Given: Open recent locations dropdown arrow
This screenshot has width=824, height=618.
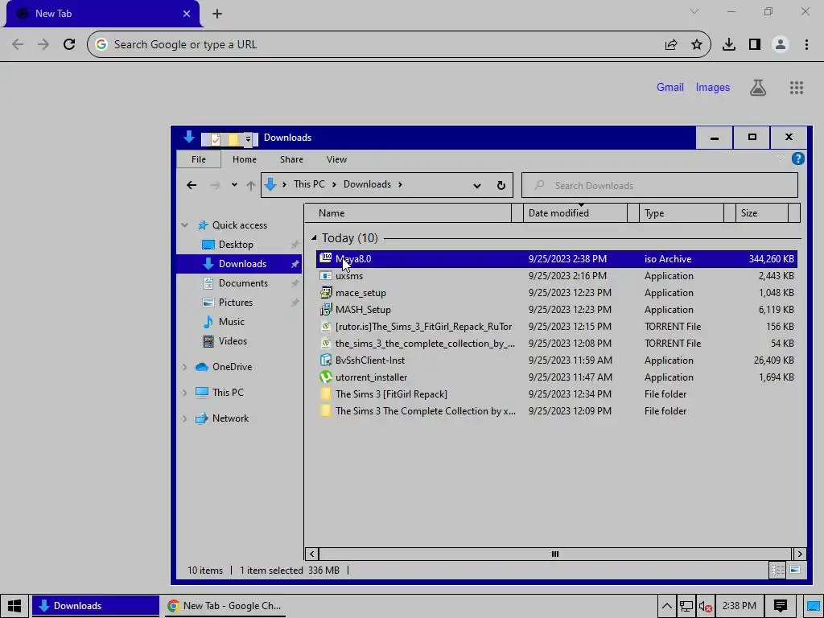Looking at the screenshot, I should (234, 185).
